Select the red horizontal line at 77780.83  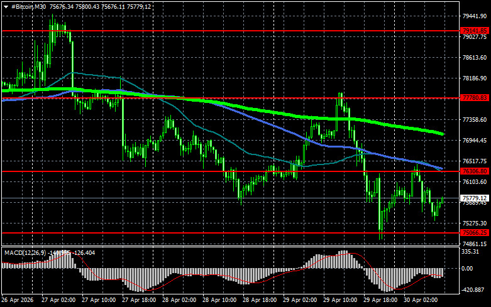tap(231, 98)
